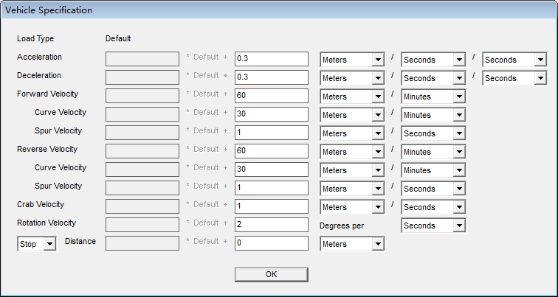
Task: Open the Stop distance type dropdown
Action: [37, 244]
